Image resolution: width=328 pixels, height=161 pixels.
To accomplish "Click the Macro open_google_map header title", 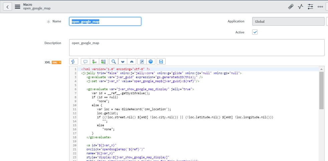I will point(37,6).
